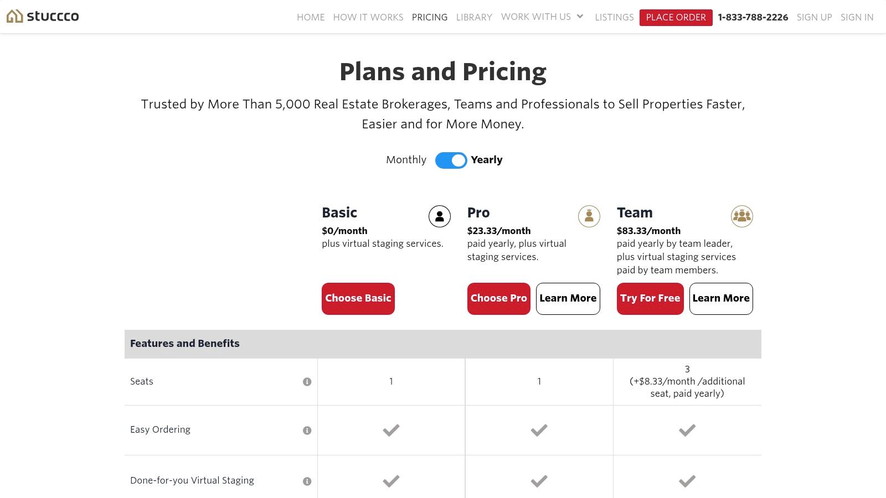Click the Pro plan profile icon
The image size is (886, 498).
pos(589,216)
